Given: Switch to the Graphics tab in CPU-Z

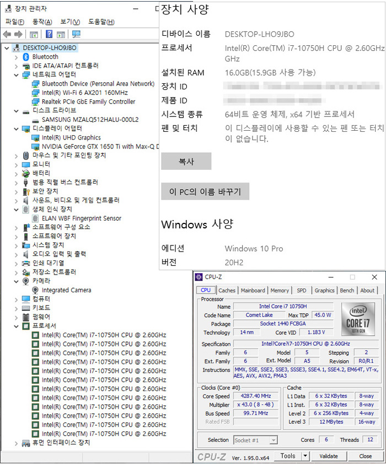Looking at the screenshot, I should (x=324, y=291).
